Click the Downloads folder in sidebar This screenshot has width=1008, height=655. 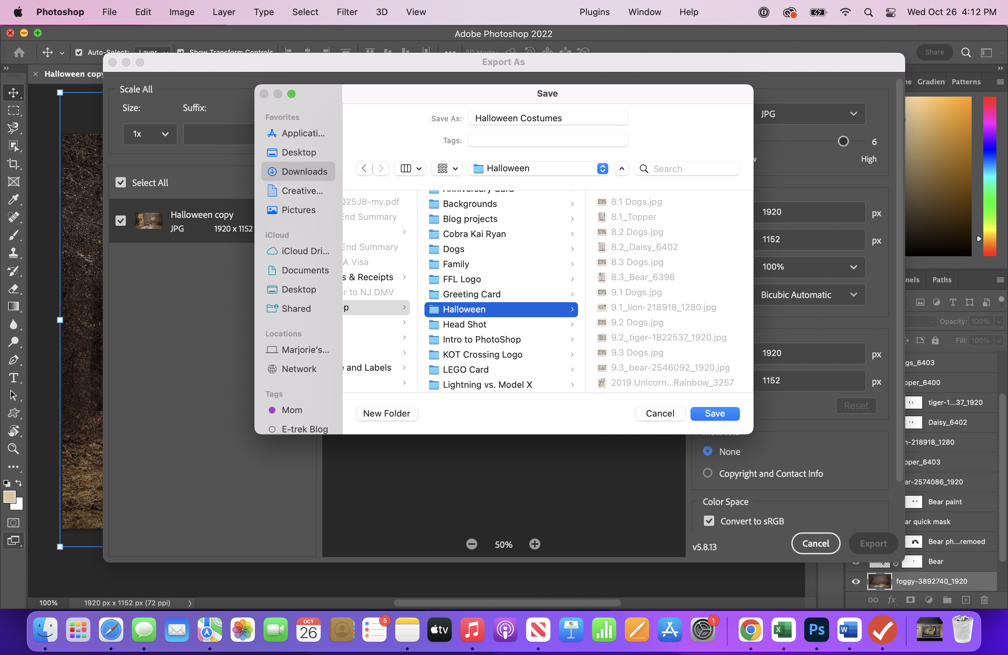click(x=304, y=171)
